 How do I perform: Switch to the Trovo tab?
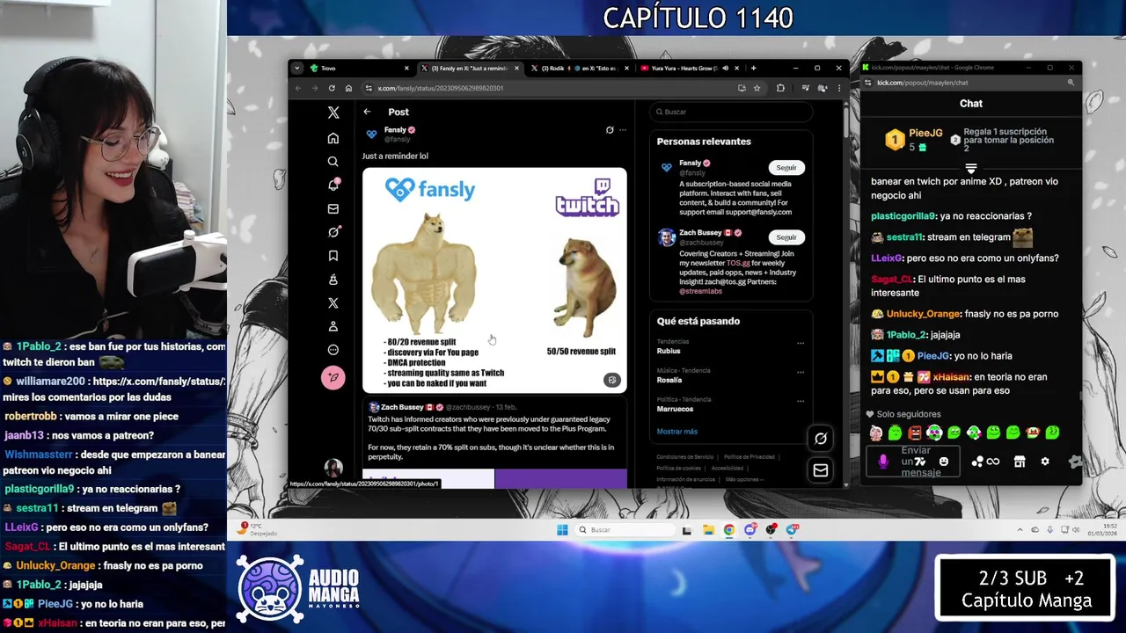359,68
